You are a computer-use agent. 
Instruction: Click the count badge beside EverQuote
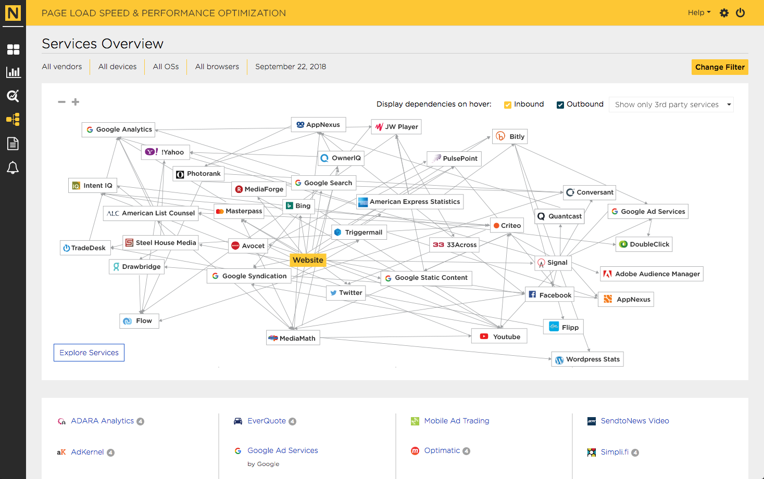(293, 421)
